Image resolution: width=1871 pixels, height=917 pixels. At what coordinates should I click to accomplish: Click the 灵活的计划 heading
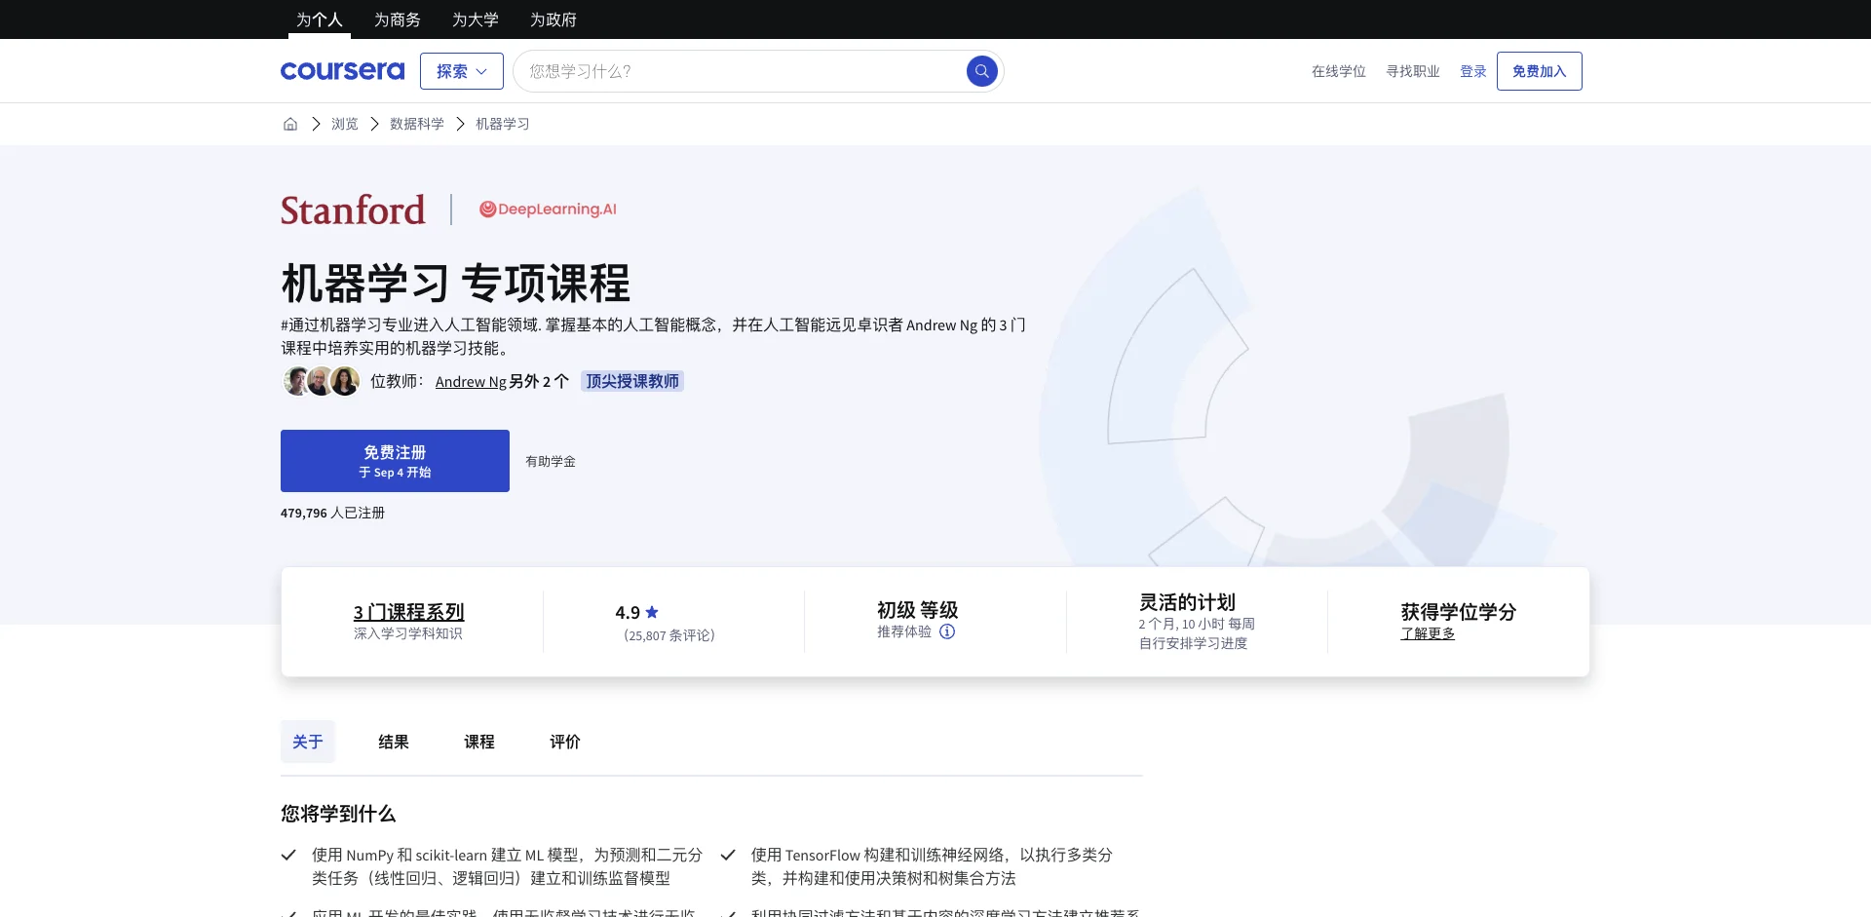click(1187, 602)
